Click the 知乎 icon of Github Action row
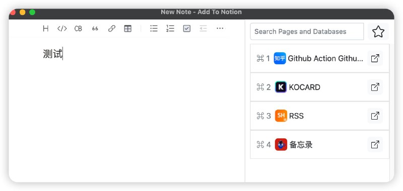 coord(280,58)
